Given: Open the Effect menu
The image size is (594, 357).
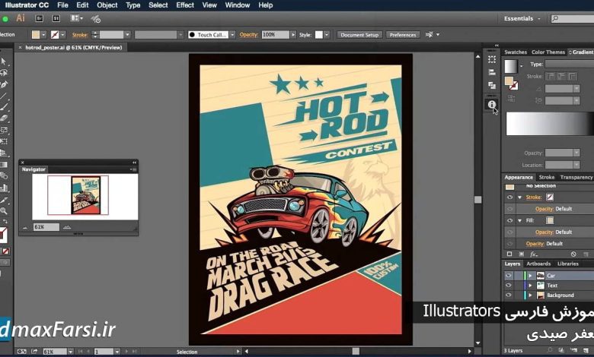Looking at the screenshot, I should (185, 5).
